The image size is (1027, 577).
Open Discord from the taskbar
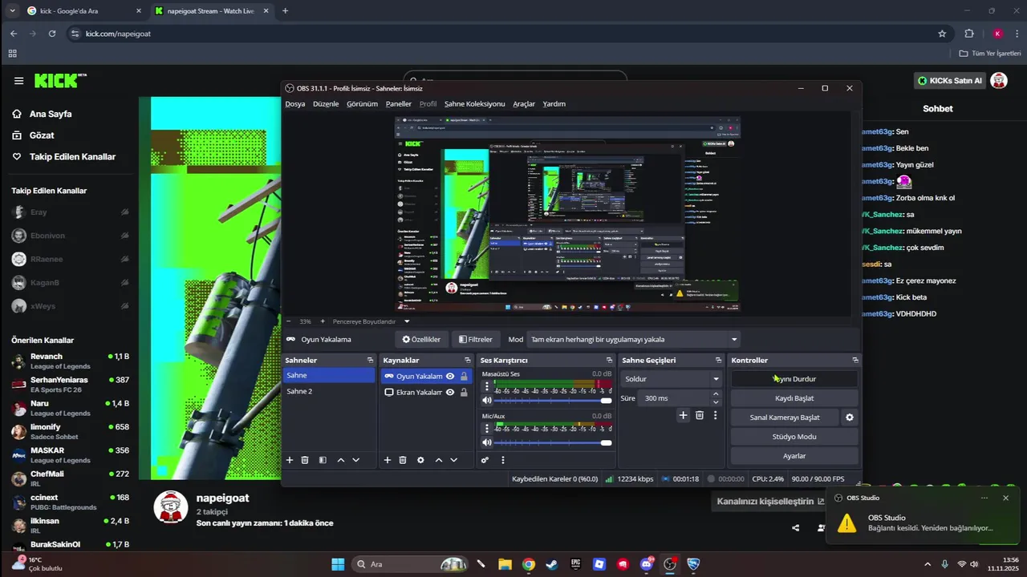(x=646, y=564)
